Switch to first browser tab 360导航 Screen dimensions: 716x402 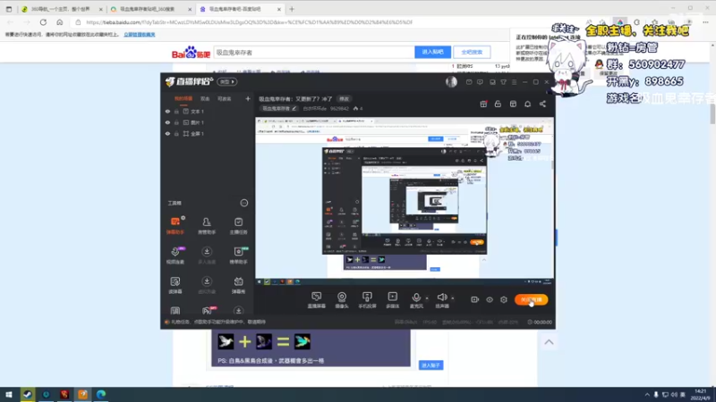(x=62, y=9)
